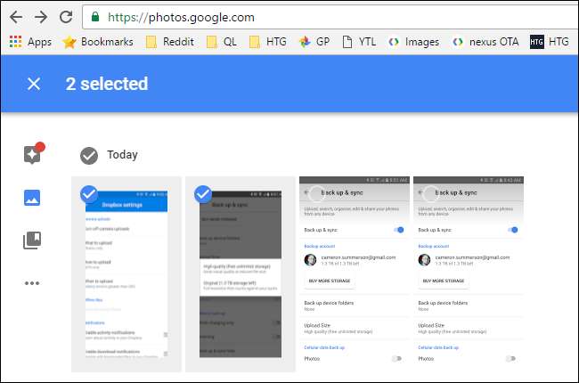Viewport: 579px width, 383px height.
Task: Open the Images bookmark link
Action: (413, 41)
